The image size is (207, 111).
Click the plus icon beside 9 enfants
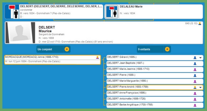167,49
